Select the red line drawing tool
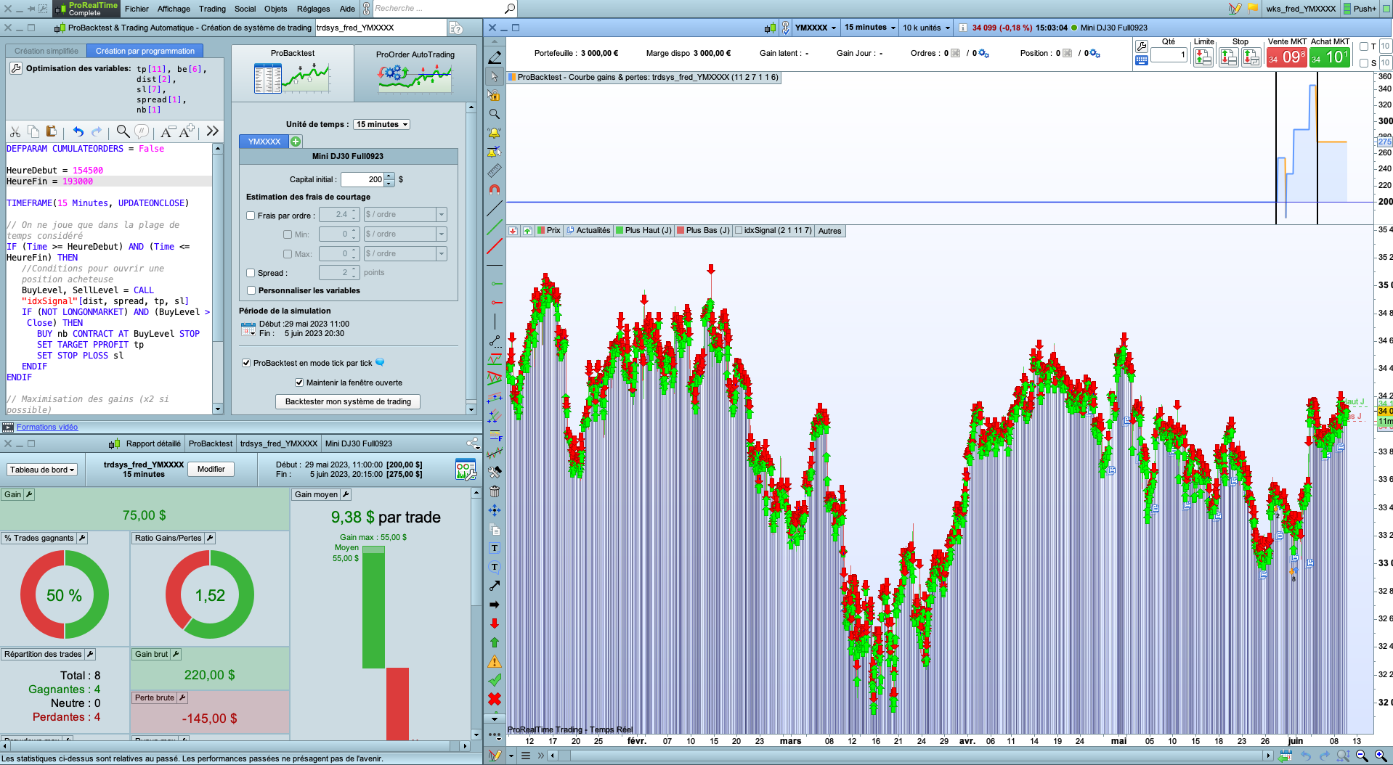 495,246
